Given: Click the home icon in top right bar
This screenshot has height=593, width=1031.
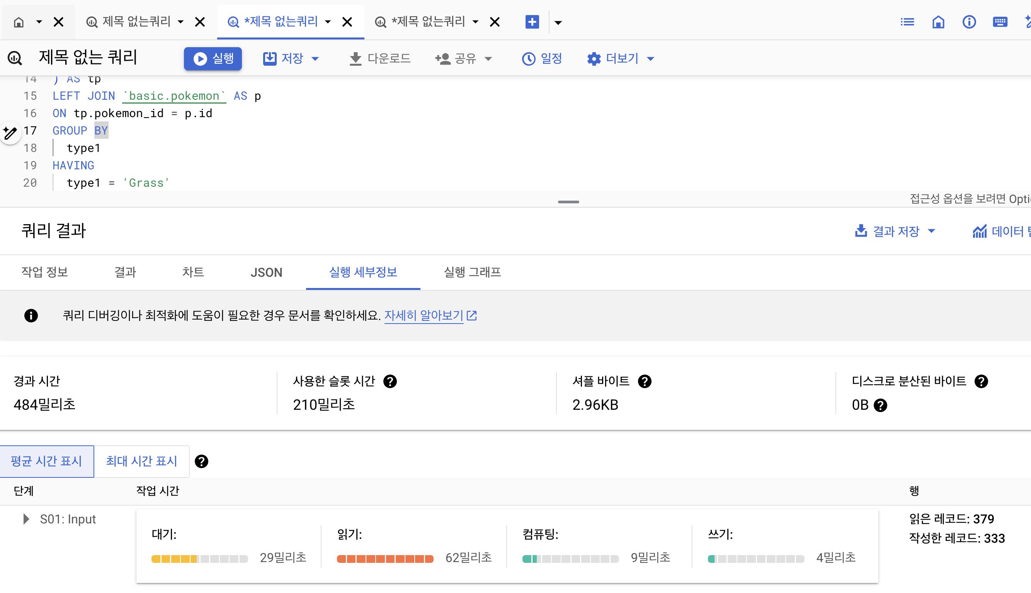Looking at the screenshot, I should click(938, 22).
